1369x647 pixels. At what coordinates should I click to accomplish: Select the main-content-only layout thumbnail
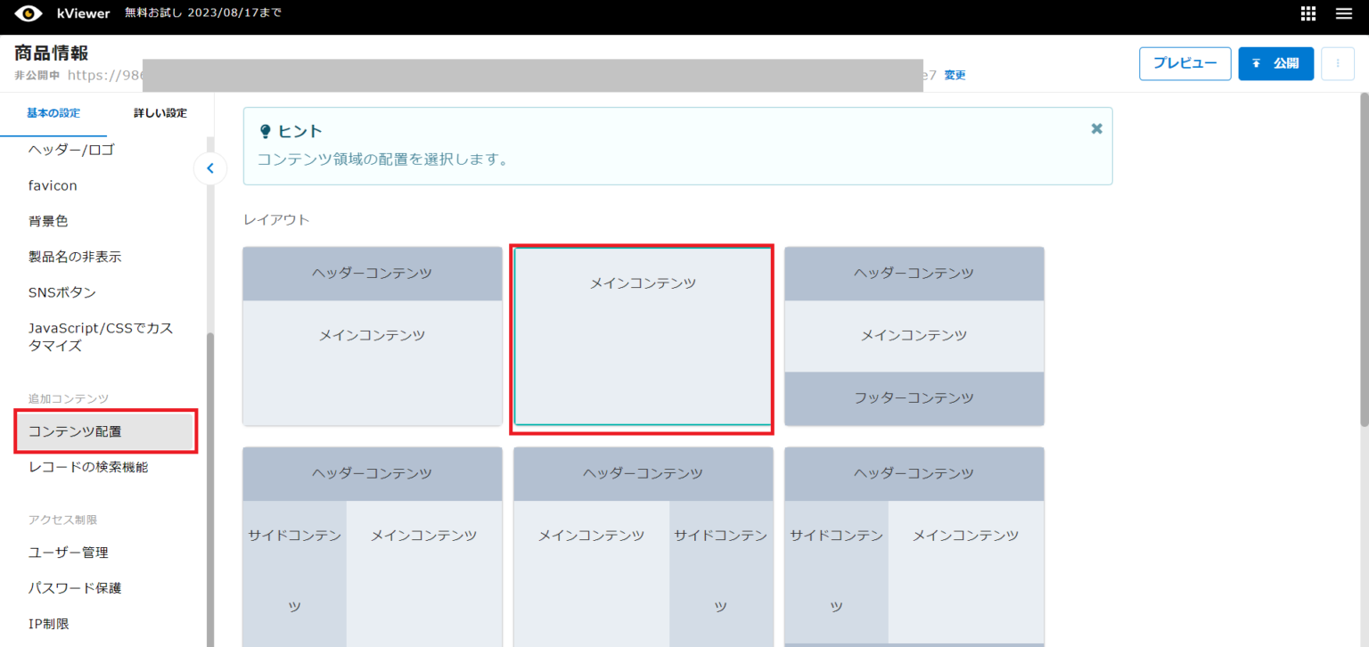(x=642, y=337)
